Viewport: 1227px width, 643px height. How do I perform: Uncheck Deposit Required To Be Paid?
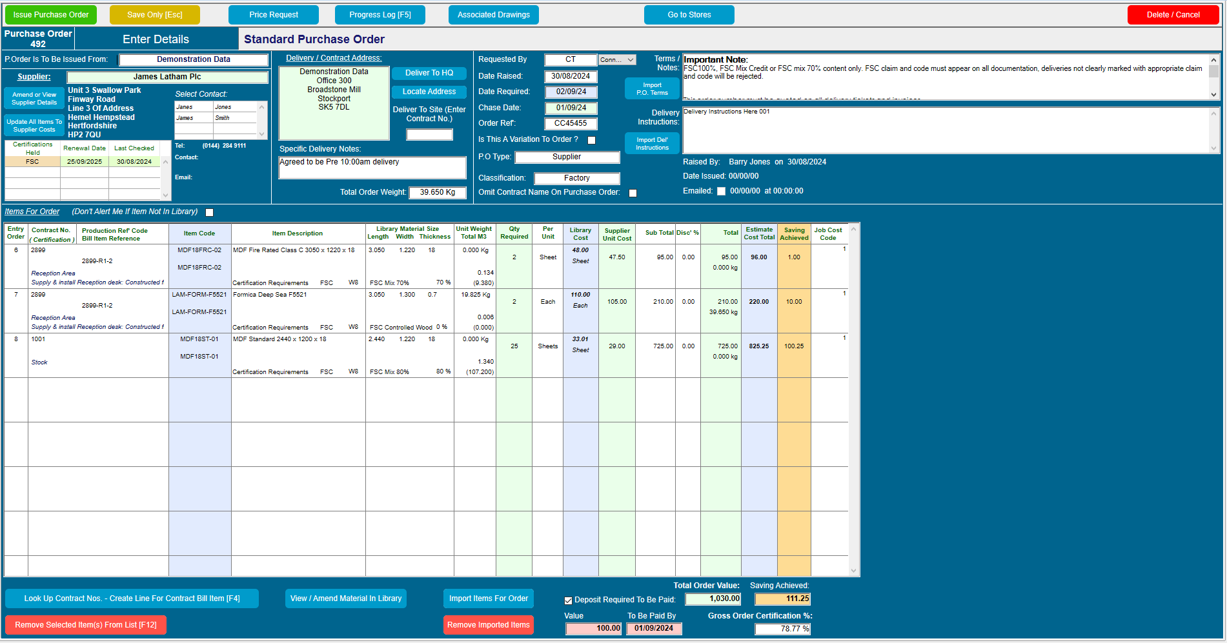coord(568,600)
